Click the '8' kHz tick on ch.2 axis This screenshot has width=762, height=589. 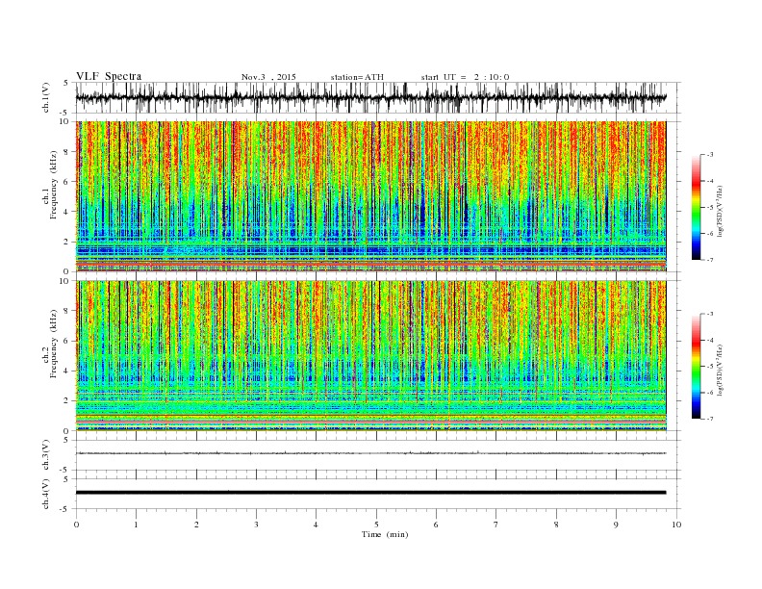pyautogui.click(x=67, y=311)
